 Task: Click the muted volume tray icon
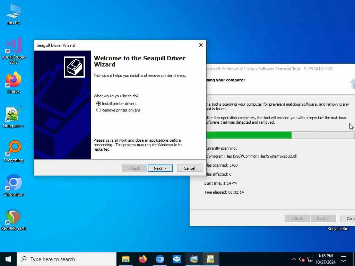pyautogui.click(x=302, y=259)
